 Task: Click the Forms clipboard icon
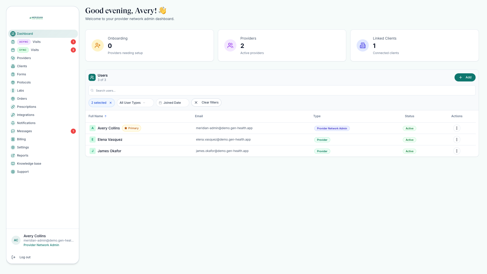tap(13, 74)
